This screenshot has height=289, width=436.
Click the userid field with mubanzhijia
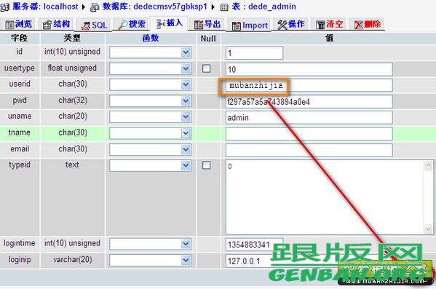coord(309,85)
